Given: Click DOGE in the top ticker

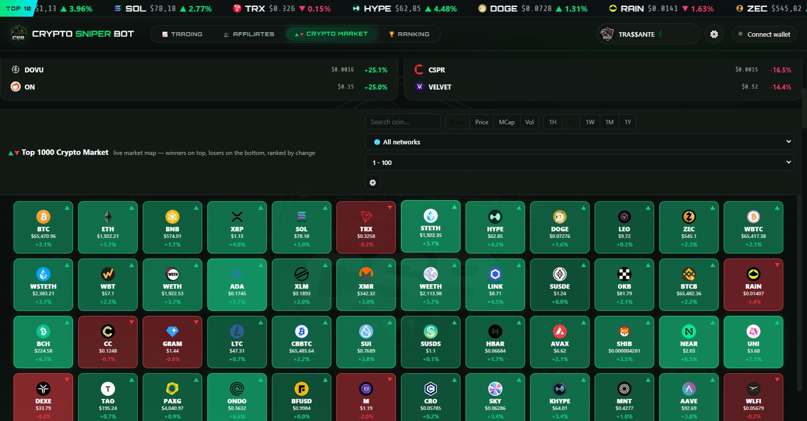Looking at the screenshot, I should (533, 9).
